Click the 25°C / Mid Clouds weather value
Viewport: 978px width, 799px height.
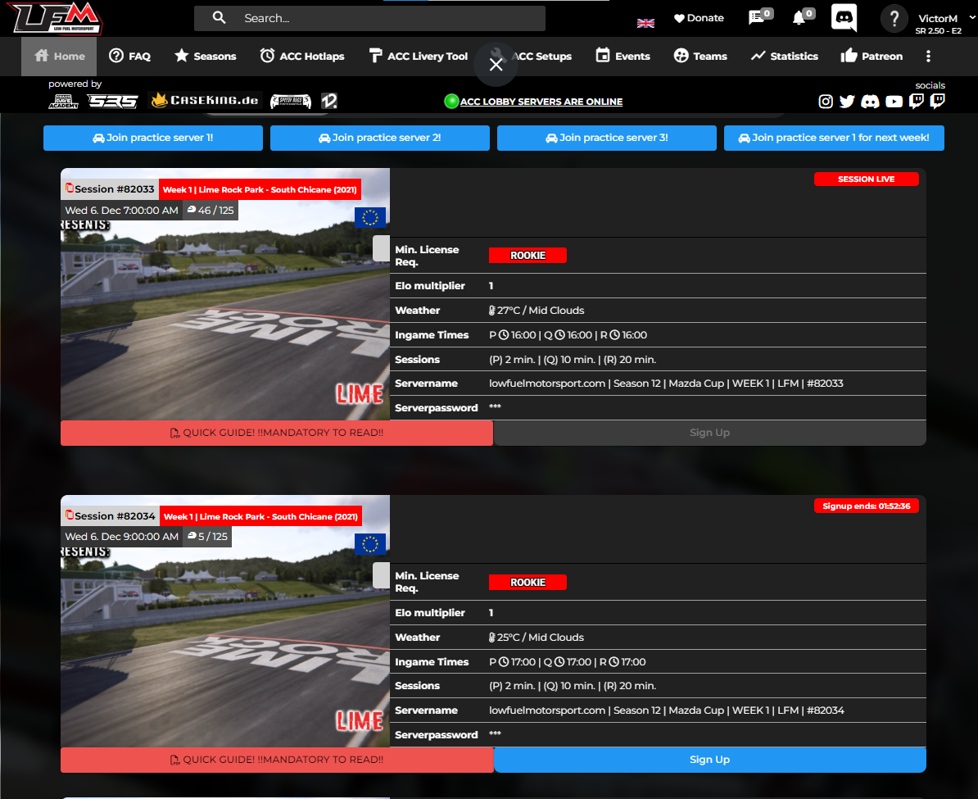tap(537, 638)
